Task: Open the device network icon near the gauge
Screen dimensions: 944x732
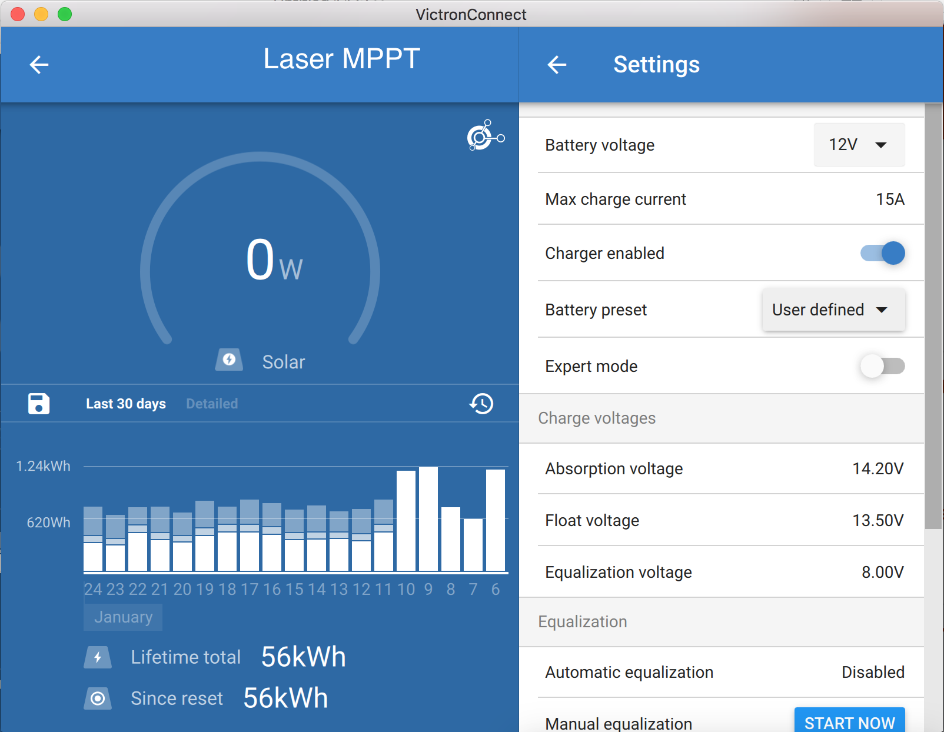Action: pos(486,135)
